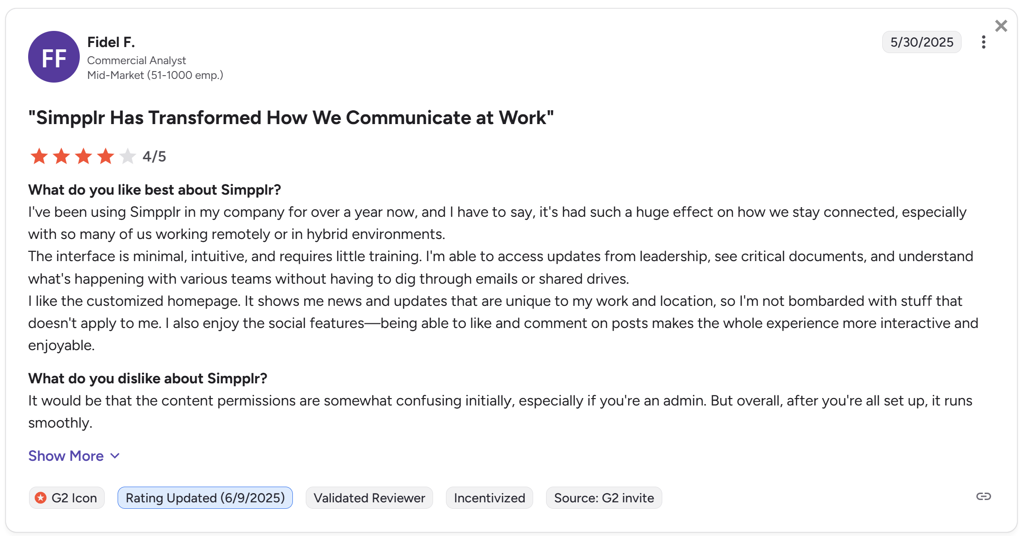Image resolution: width=1022 pixels, height=536 pixels.
Task: Select the Rating Updated (6/9/2025) badge
Action: pyautogui.click(x=205, y=498)
